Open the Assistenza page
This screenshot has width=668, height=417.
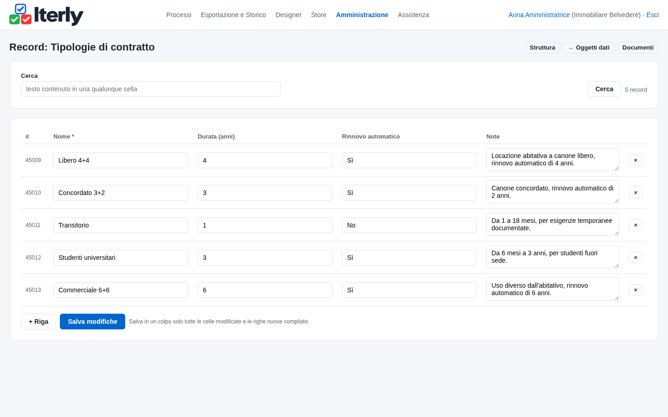coord(413,15)
